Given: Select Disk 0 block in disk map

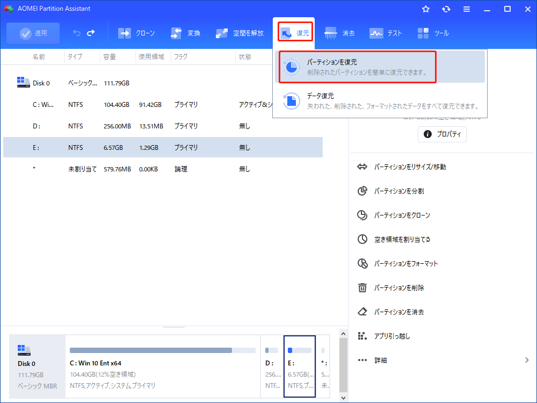Looking at the screenshot, I should [x=37, y=366].
